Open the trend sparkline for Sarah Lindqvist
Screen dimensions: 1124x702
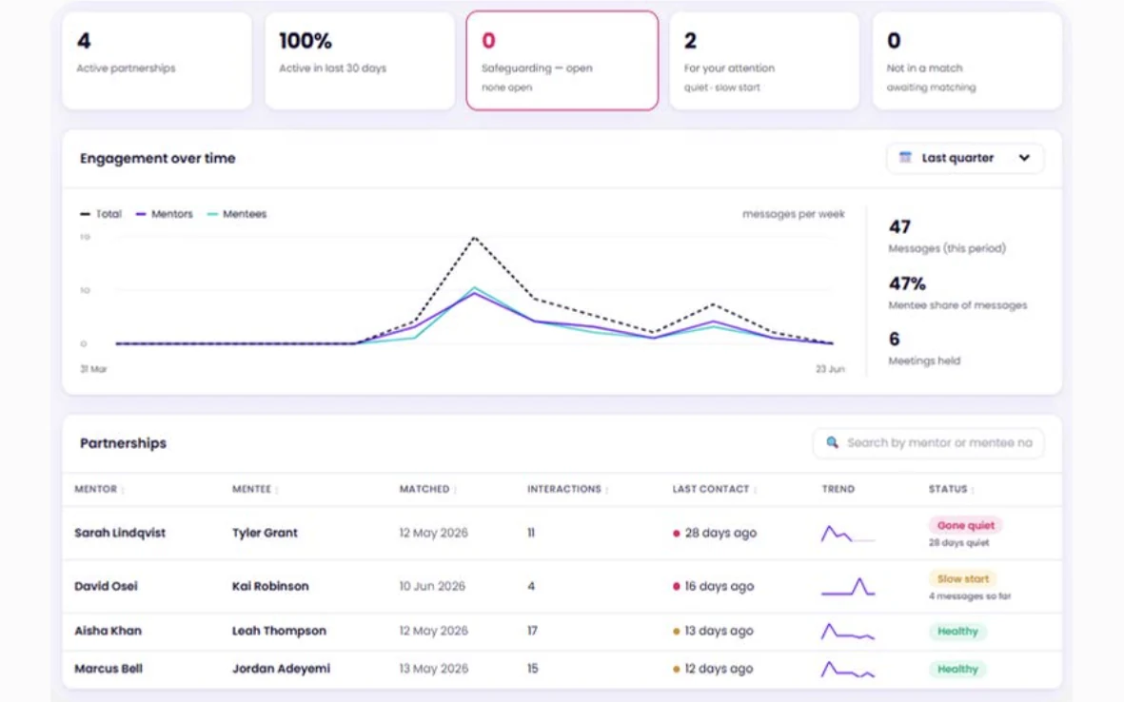click(848, 534)
